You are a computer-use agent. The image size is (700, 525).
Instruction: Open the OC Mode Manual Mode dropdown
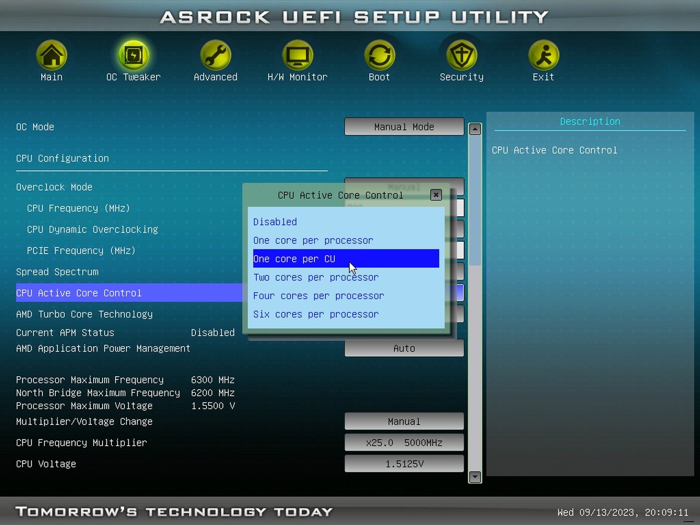pyautogui.click(x=404, y=126)
